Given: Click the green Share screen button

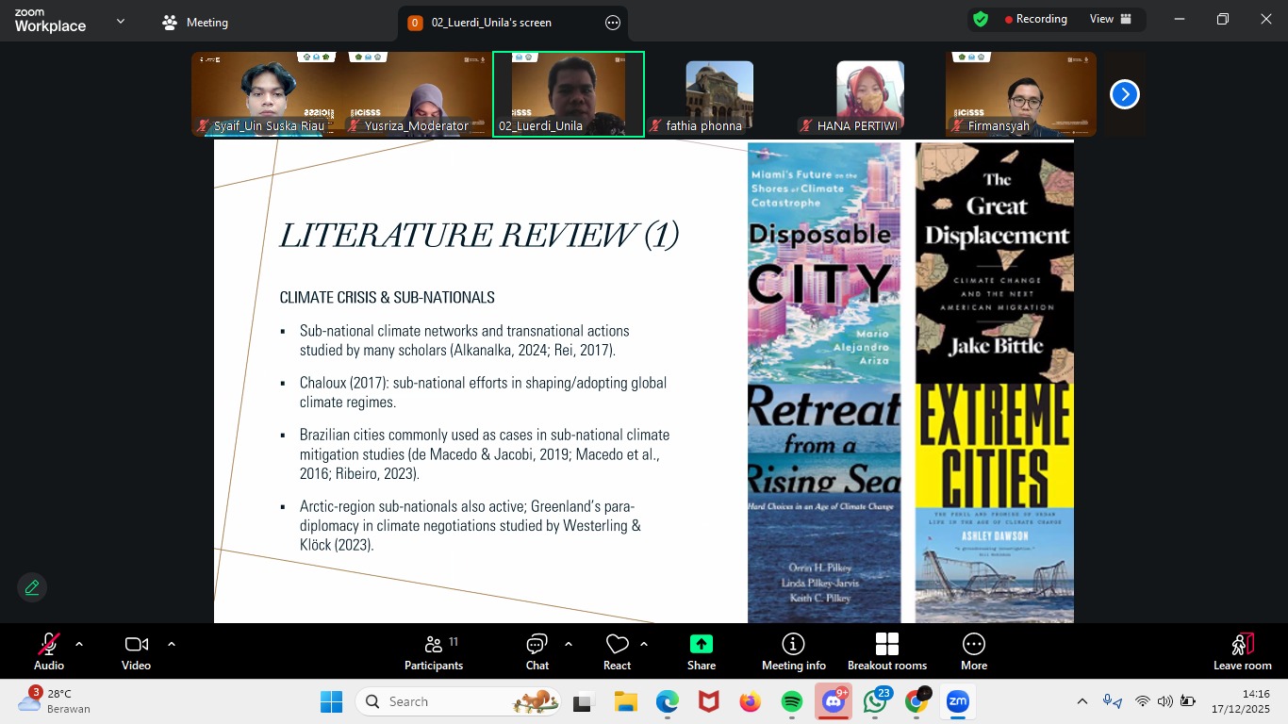Looking at the screenshot, I should 702,651.
